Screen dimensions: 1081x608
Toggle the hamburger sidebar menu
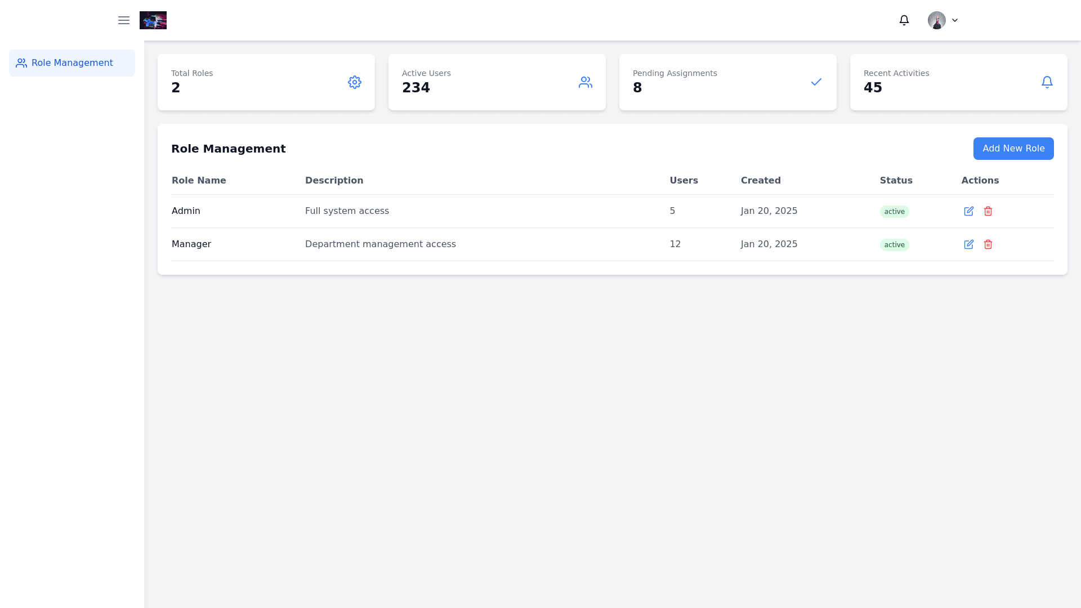click(x=124, y=20)
